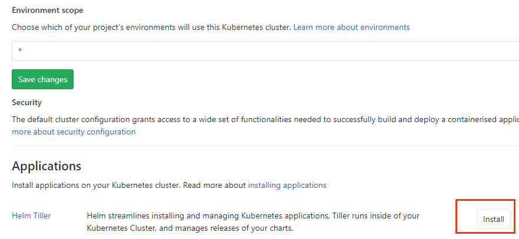Click the 'Choose which of your project's environments' text
The height and width of the screenshot is (239, 519).
[x=88, y=27]
